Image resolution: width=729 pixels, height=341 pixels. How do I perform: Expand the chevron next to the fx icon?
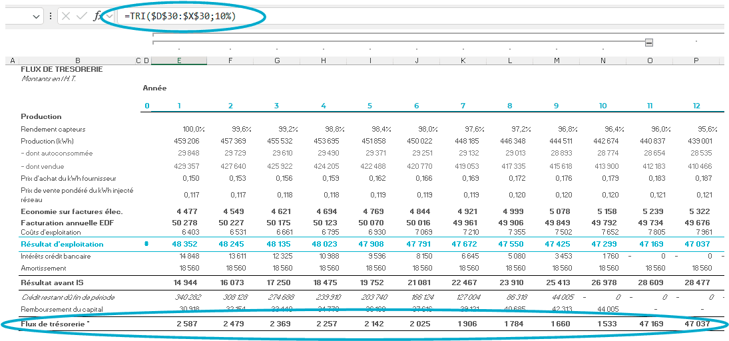click(109, 16)
